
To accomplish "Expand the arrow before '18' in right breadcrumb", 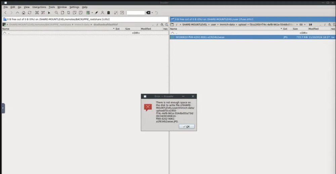I will point(305,24).
